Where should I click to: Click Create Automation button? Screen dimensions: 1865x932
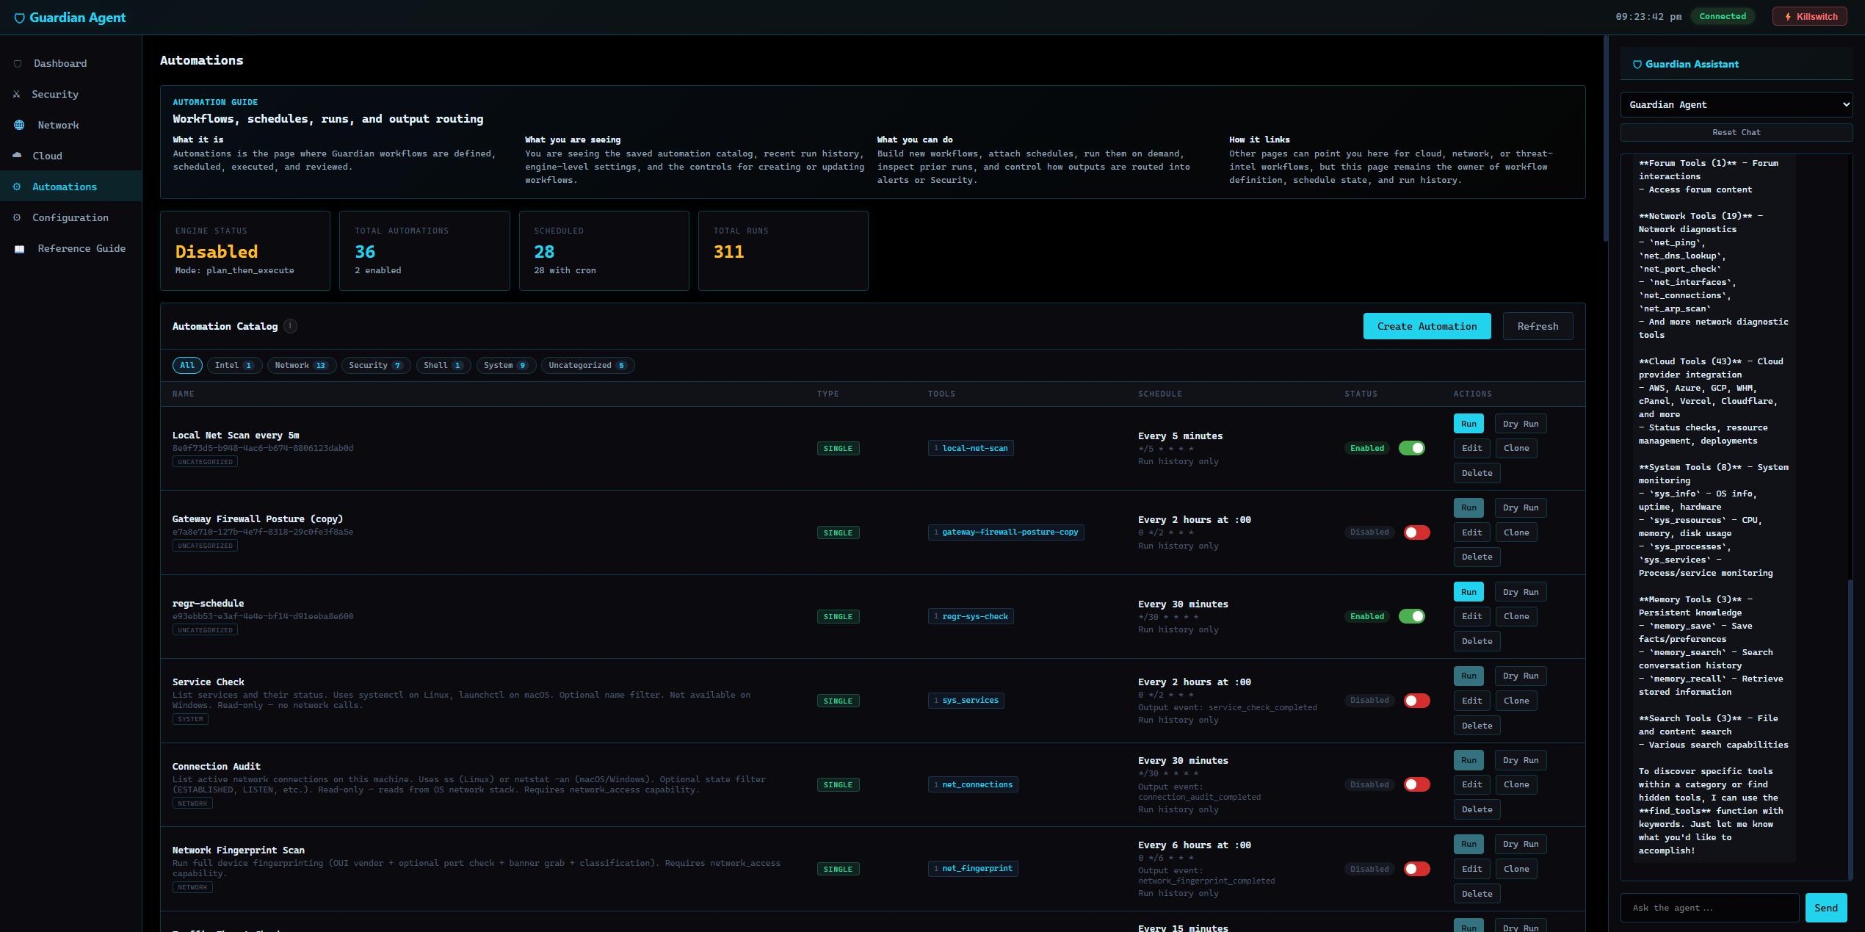click(x=1427, y=327)
